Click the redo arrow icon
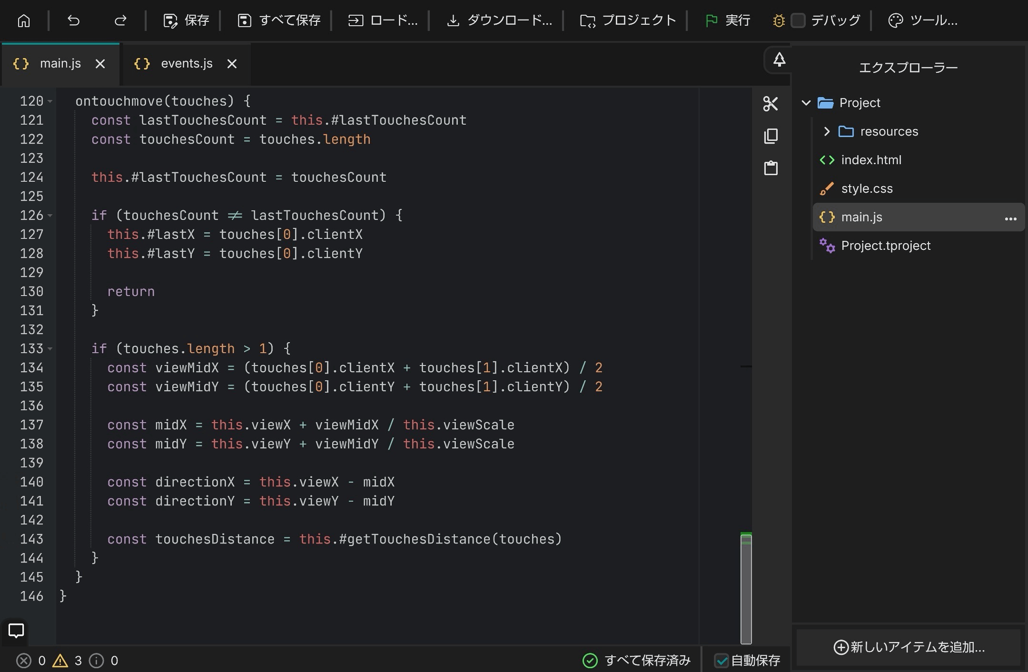Viewport: 1028px width, 672px height. [120, 20]
